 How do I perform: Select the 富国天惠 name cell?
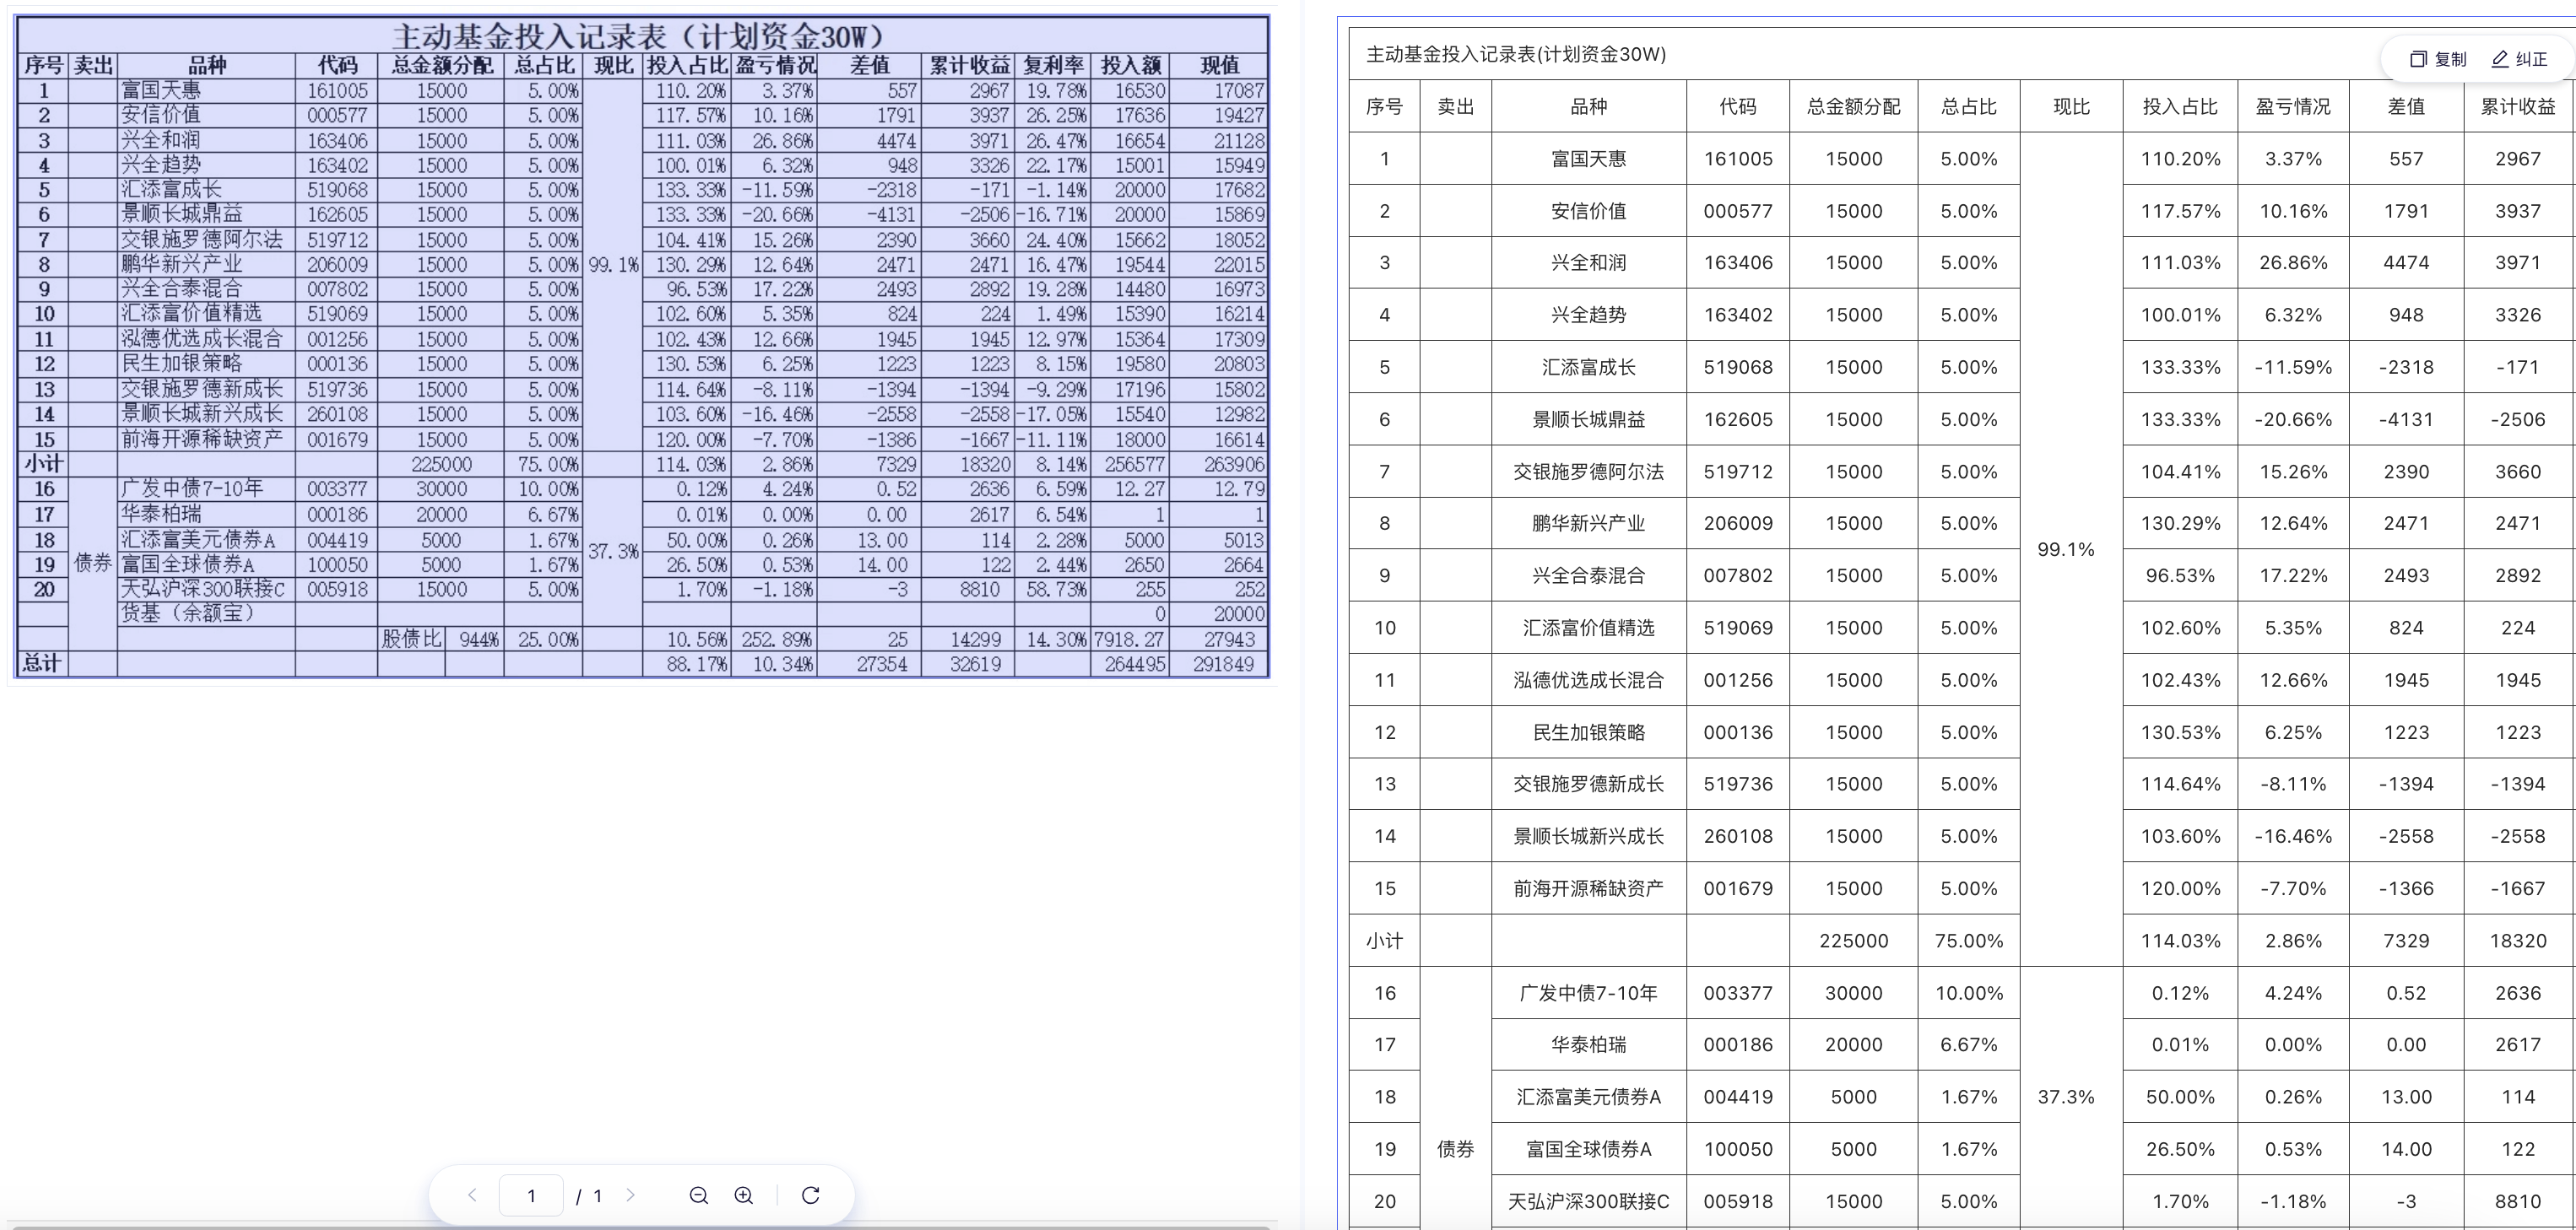pyautogui.click(x=1588, y=159)
